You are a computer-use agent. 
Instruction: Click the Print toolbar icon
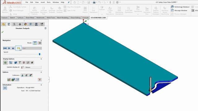point(94,2)
